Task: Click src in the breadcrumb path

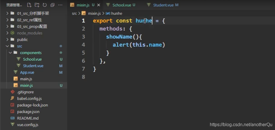Action: (74, 13)
